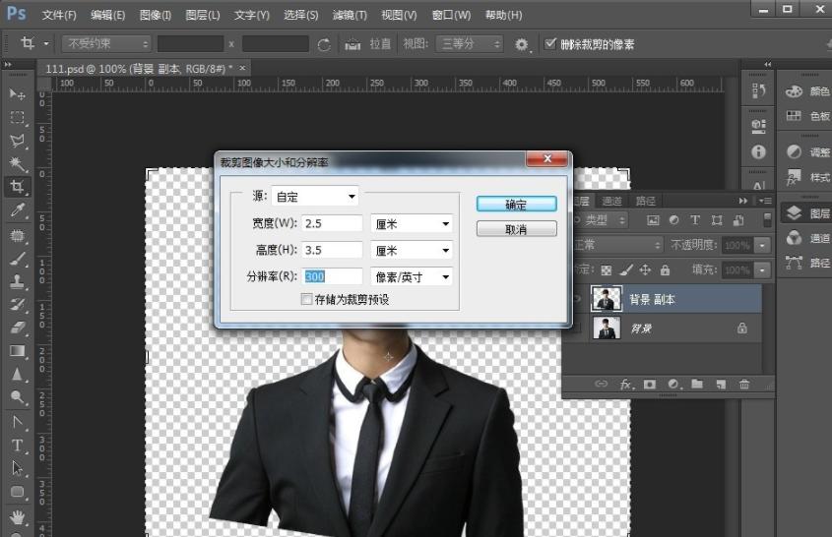Select the Eyedropper tool
Viewport: 832px width, 537px height.
18,210
